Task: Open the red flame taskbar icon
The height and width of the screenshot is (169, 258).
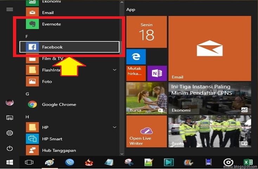Action: tap(89, 163)
